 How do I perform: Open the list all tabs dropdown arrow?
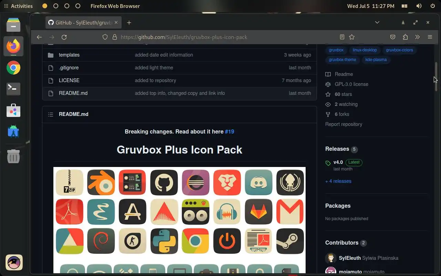377,23
